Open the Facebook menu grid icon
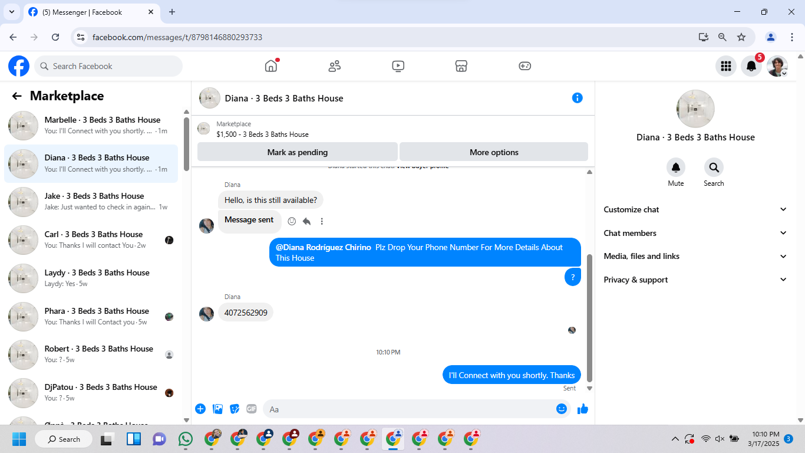Image resolution: width=805 pixels, height=453 pixels. 726,66
